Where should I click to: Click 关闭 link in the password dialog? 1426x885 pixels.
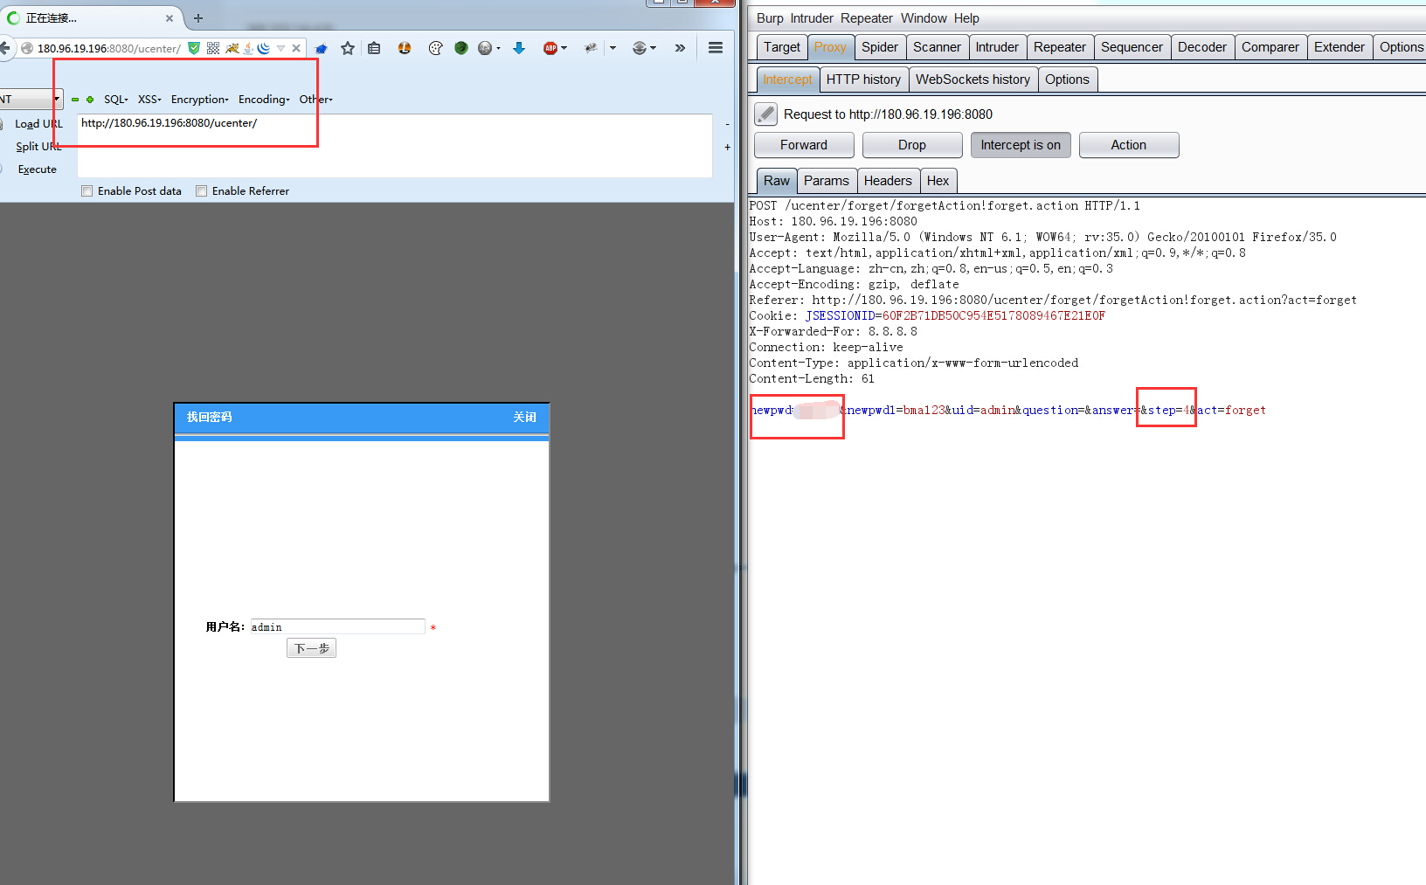click(524, 418)
